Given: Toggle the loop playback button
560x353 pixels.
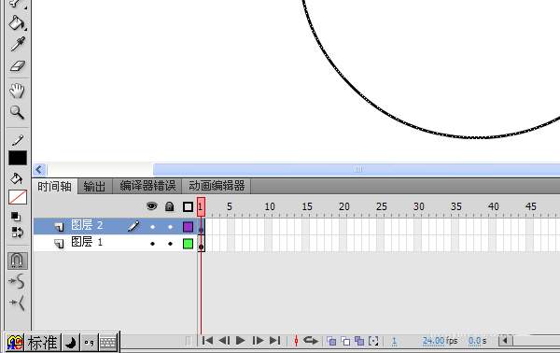Looking at the screenshot, I should click(311, 341).
